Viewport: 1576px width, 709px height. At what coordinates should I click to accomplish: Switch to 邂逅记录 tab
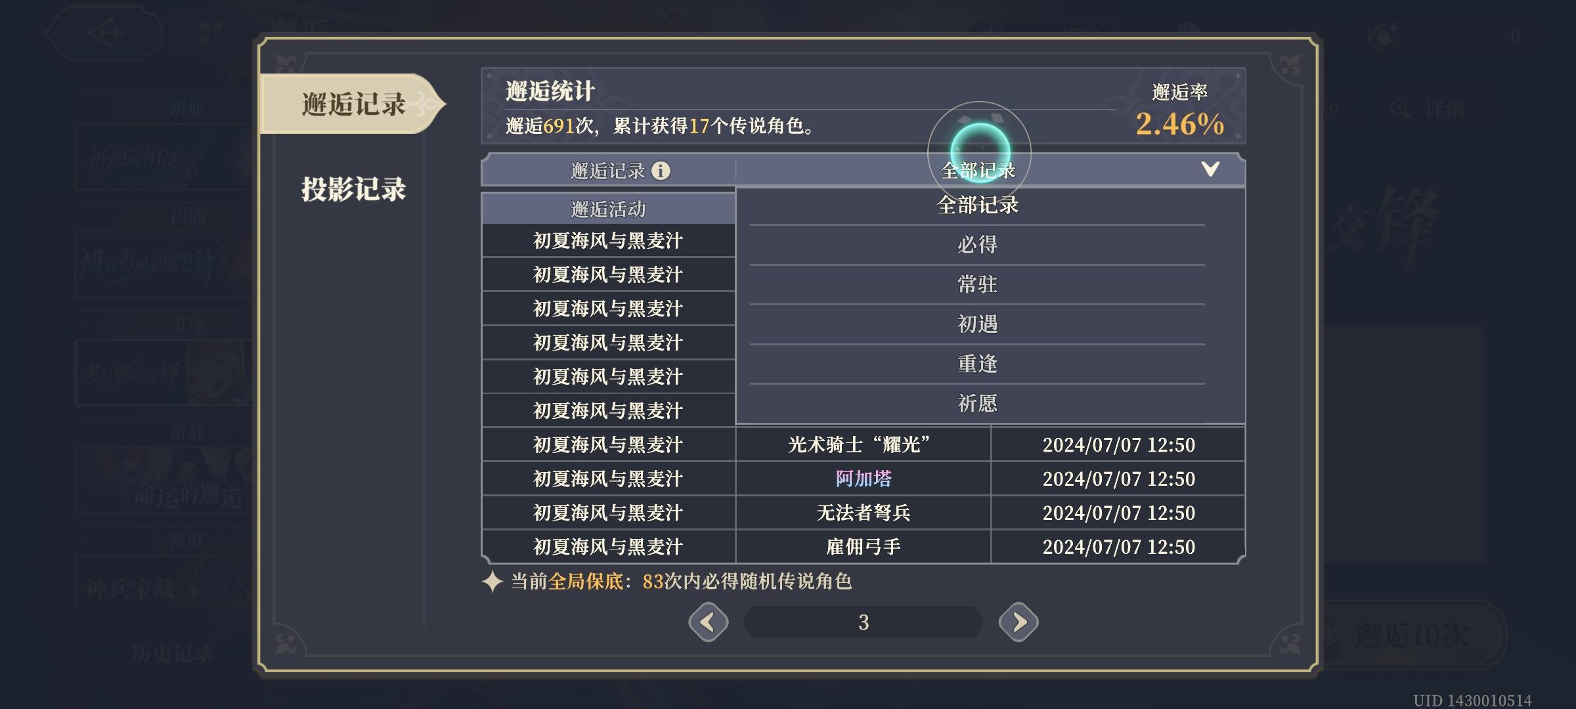353,104
